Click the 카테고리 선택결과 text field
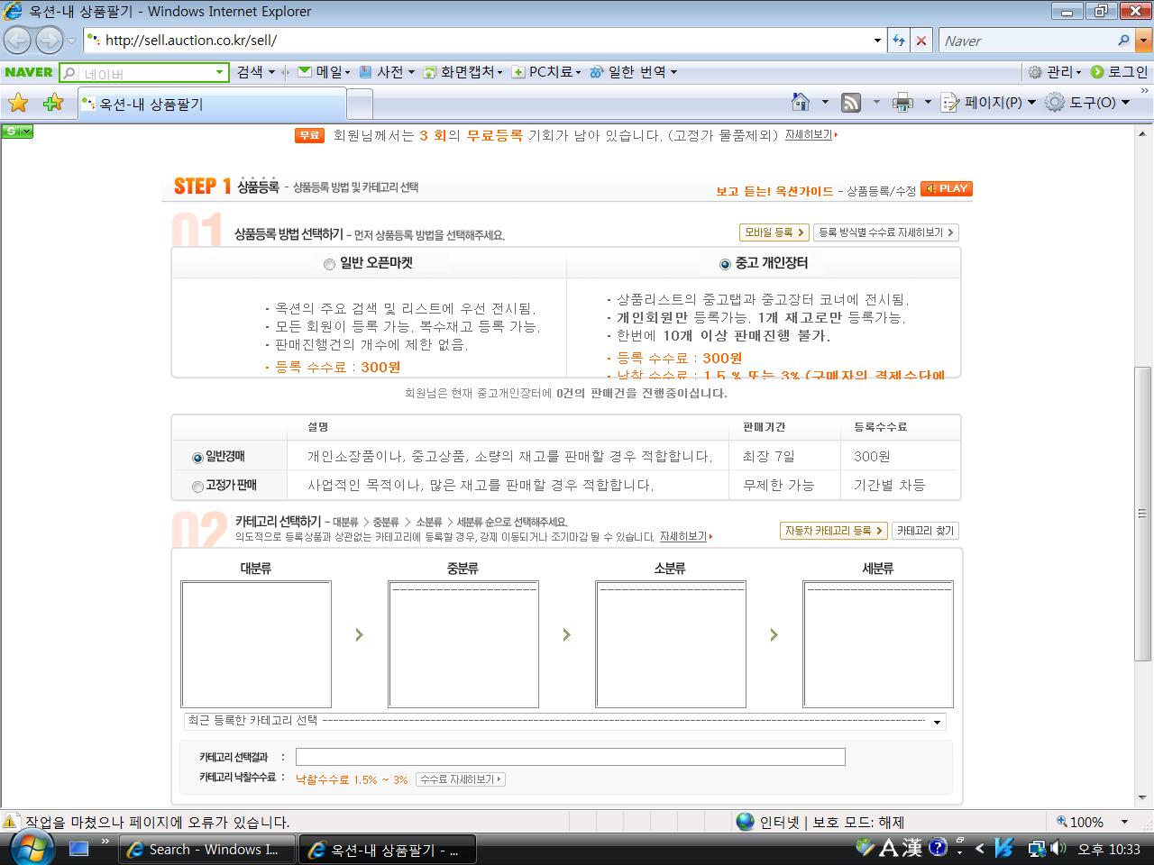Screen dimensions: 1154x865 click(570, 757)
